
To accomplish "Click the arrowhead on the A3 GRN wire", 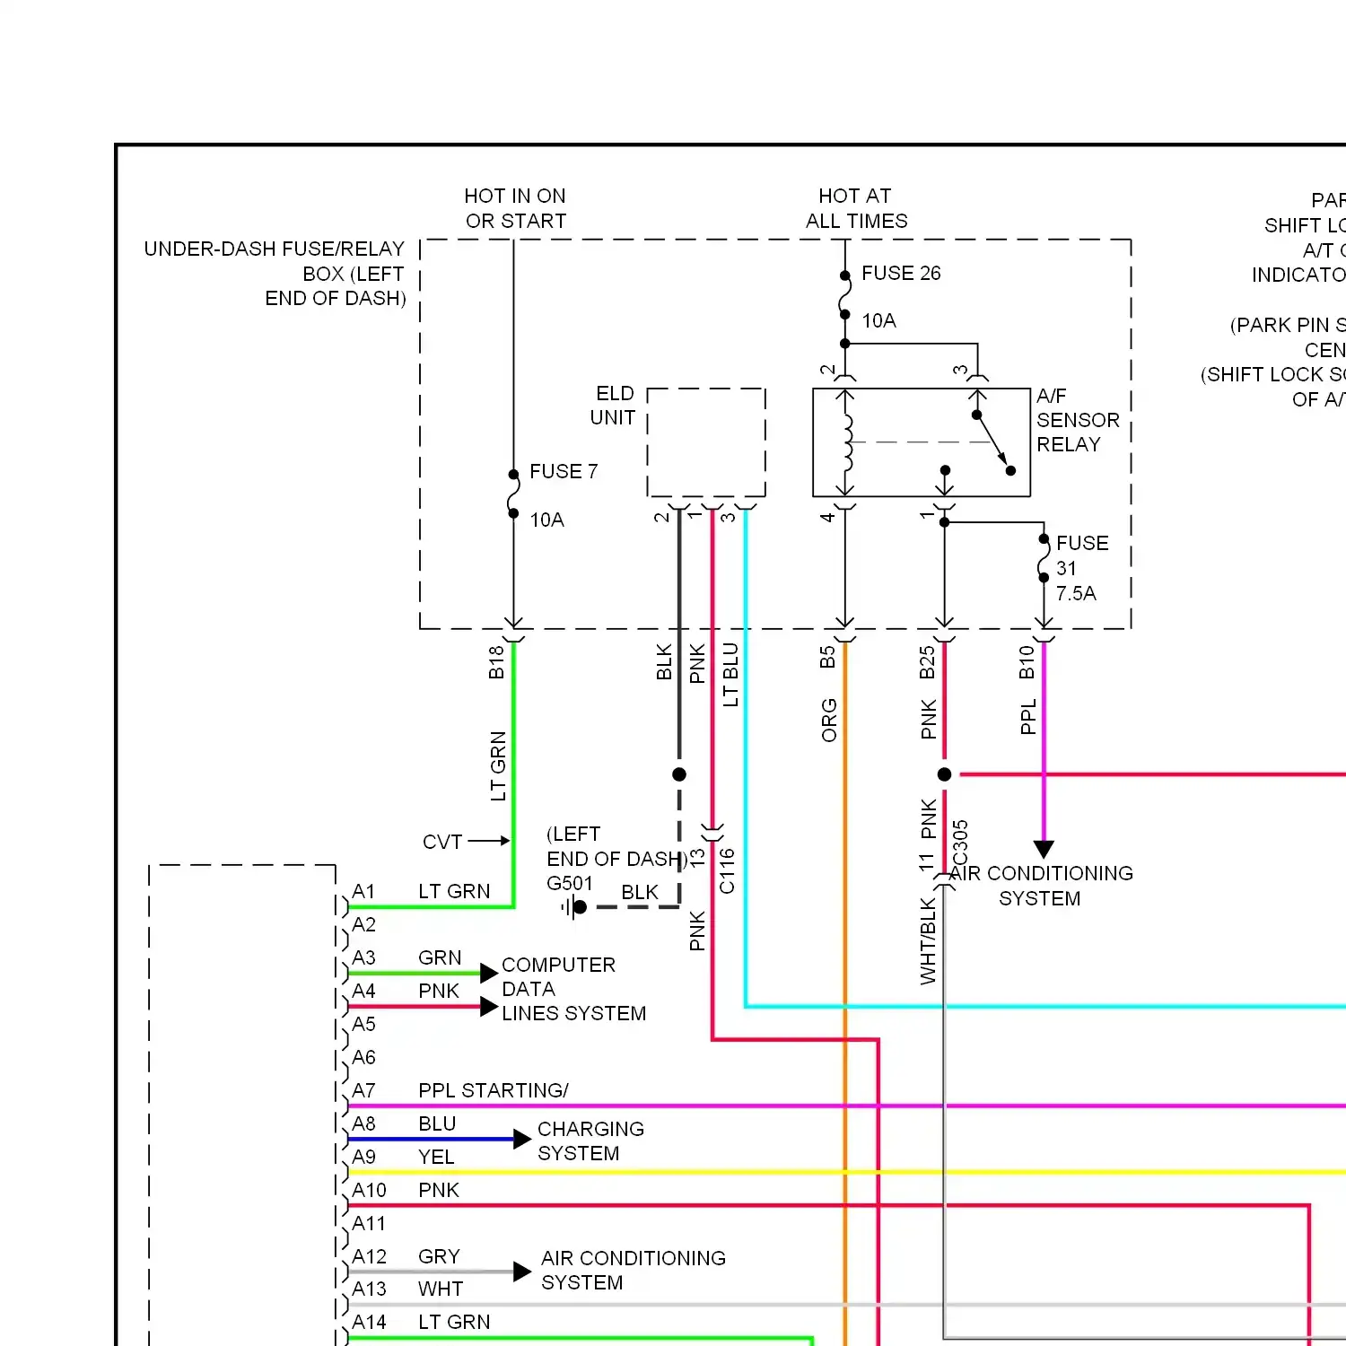I will point(489,974).
